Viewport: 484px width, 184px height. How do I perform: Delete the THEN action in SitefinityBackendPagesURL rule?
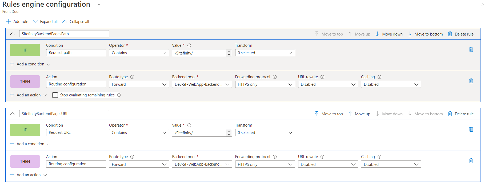pos(471,161)
